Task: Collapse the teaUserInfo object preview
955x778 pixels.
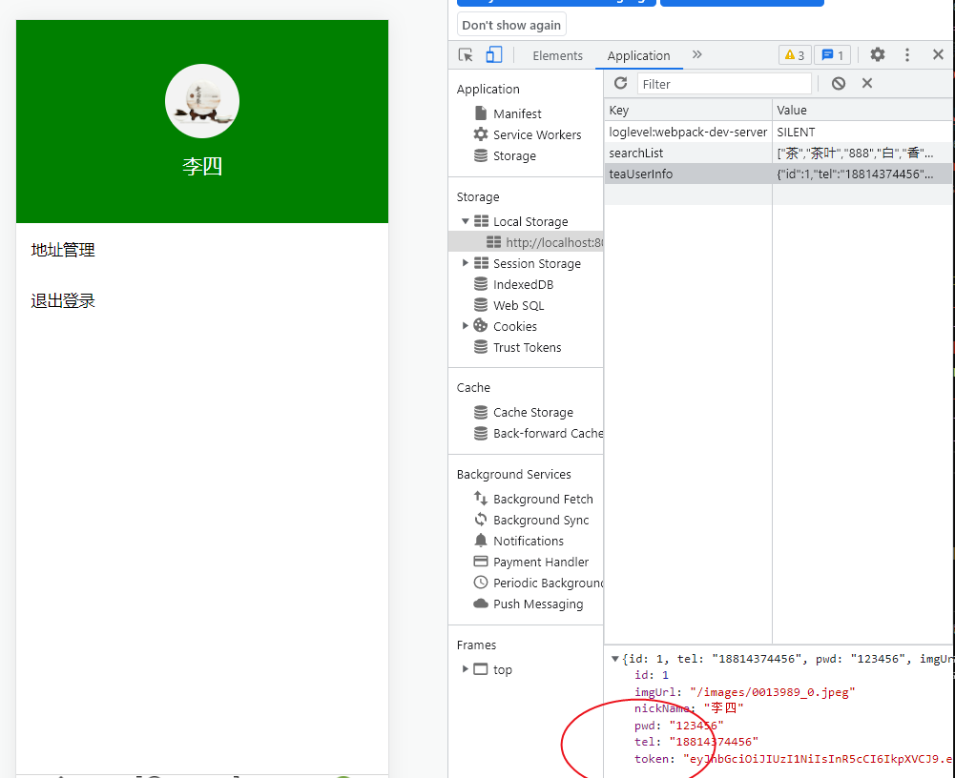Action: 615,658
